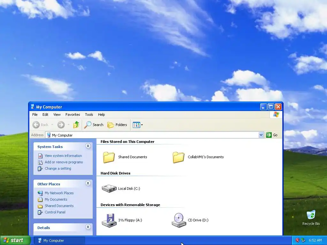Click the Safely Remove Hardware tray icon

click(x=303, y=240)
